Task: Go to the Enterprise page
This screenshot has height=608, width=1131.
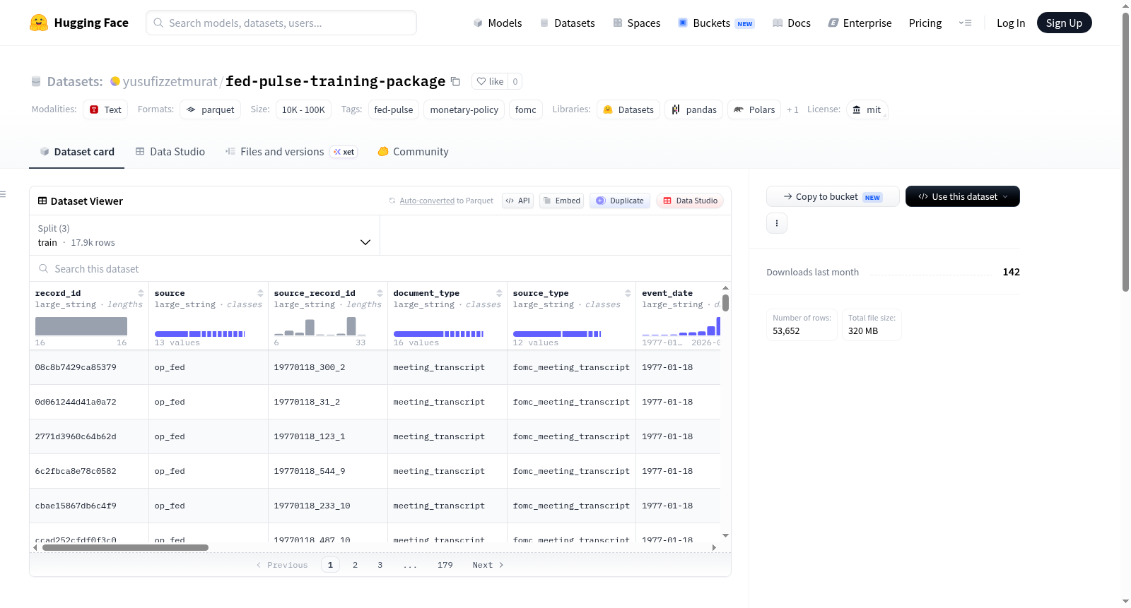Action: 860,23
